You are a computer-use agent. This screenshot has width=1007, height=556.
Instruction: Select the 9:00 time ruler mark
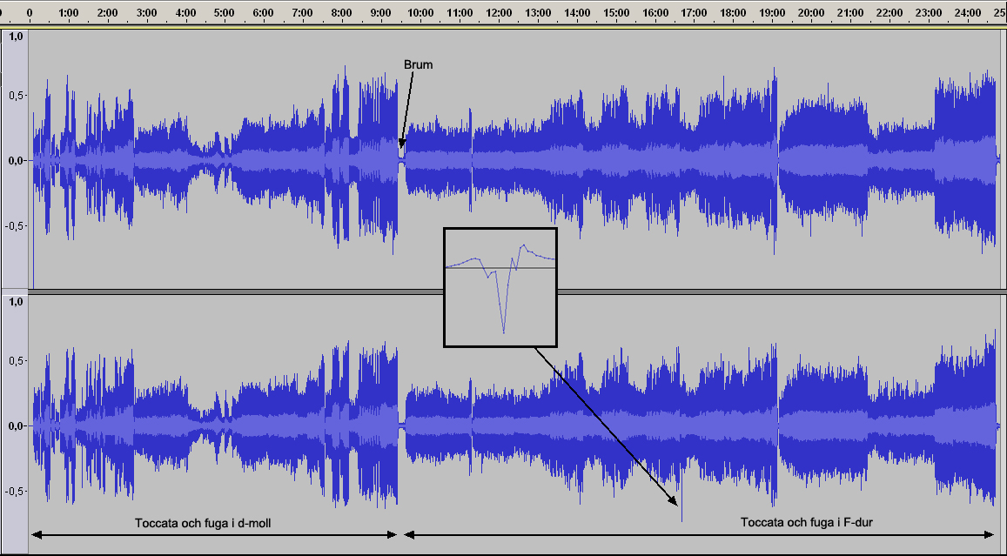pos(381,12)
